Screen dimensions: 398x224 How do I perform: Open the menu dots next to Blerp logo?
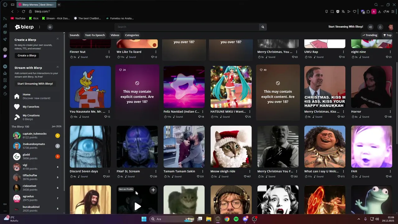point(39,27)
